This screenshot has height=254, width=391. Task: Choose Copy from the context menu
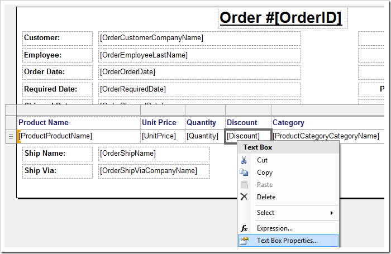point(289,172)
